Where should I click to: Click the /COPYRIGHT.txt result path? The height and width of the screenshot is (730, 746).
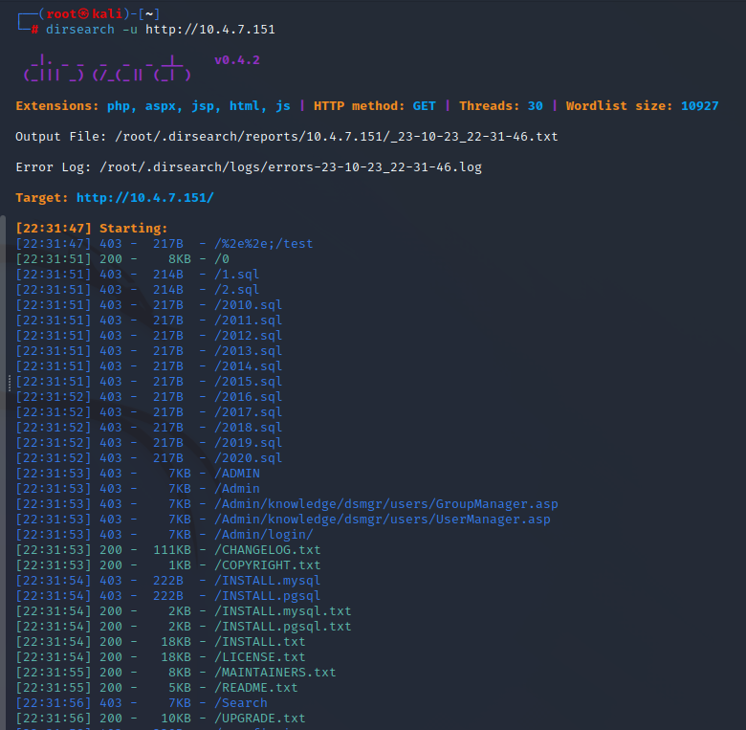click(x=268, y=564)
